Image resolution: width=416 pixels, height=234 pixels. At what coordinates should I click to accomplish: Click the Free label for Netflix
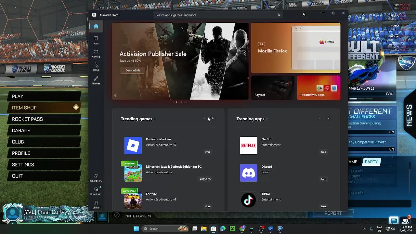click(x=323, y=152)
